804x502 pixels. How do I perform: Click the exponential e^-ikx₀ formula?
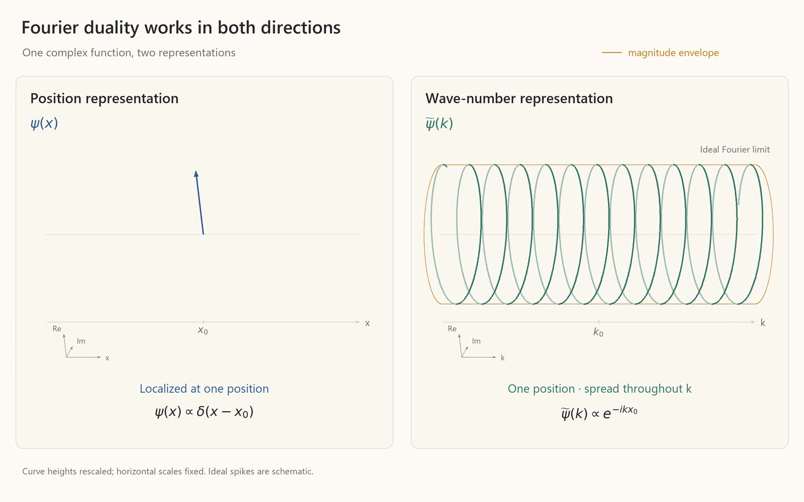tap(599, 413)
